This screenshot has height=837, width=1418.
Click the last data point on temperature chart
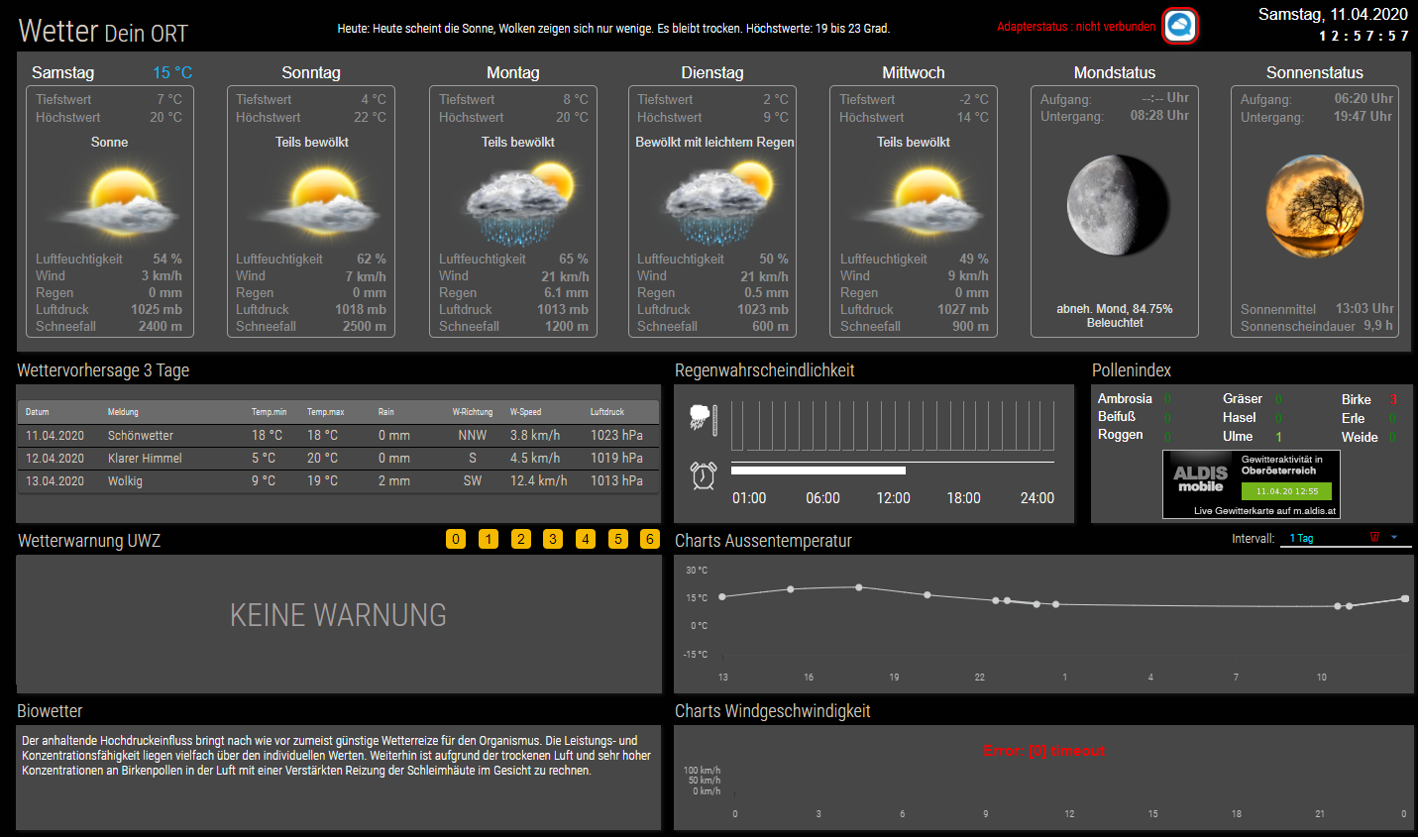coord(1405,598)
